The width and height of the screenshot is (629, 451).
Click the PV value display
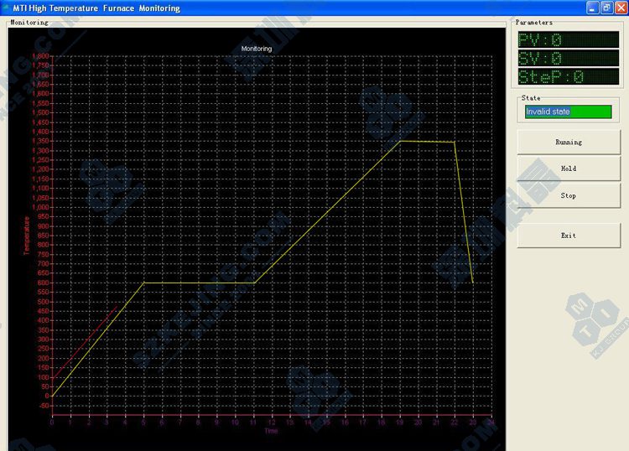coord(568,40)
